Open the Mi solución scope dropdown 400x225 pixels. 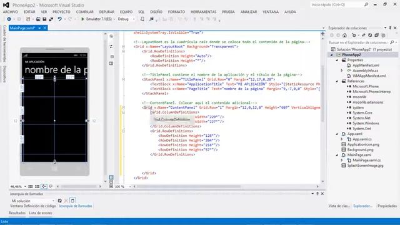tap(53, 201)
